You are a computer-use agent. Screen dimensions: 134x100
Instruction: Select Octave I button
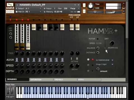[71, 59]
